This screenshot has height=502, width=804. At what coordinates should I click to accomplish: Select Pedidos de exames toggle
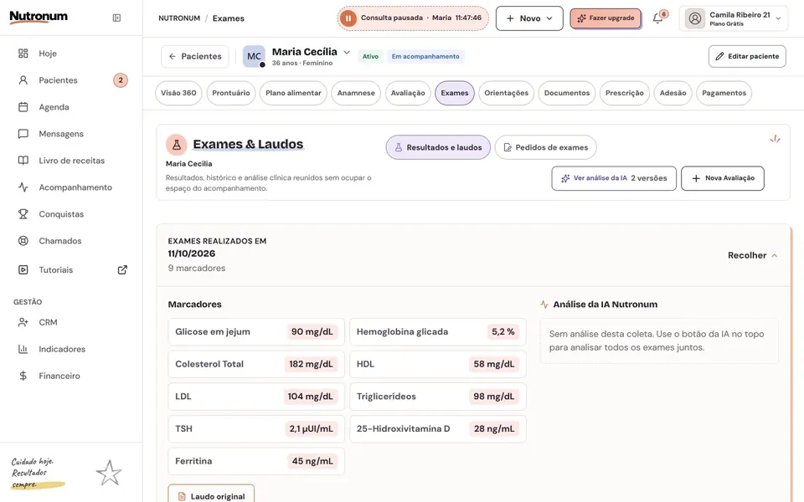pyautogui.click(x=545, y=147)
